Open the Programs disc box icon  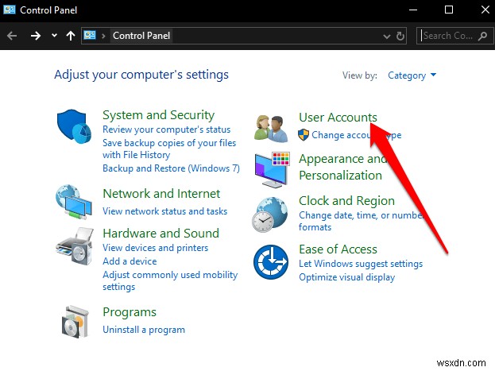point(75,322)
